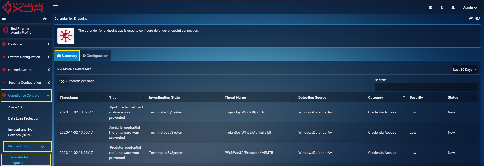Select Defender for Endpoint in sidebar
Image resolution: width=484 pixels, height=166 pixels.
point(19,160)
